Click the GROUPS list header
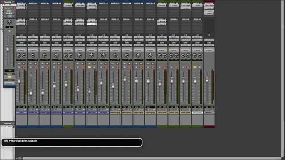Viewport: 285px width, 160px height. 8,124
